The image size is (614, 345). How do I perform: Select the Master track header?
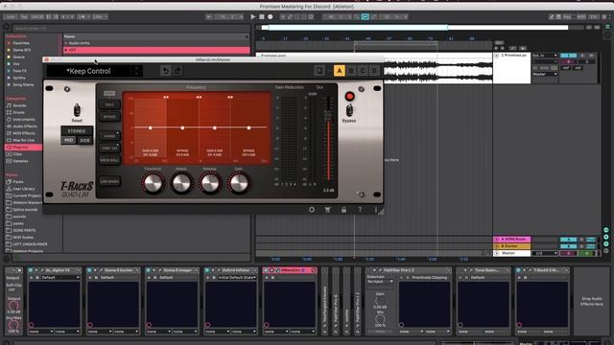point(511,253)
